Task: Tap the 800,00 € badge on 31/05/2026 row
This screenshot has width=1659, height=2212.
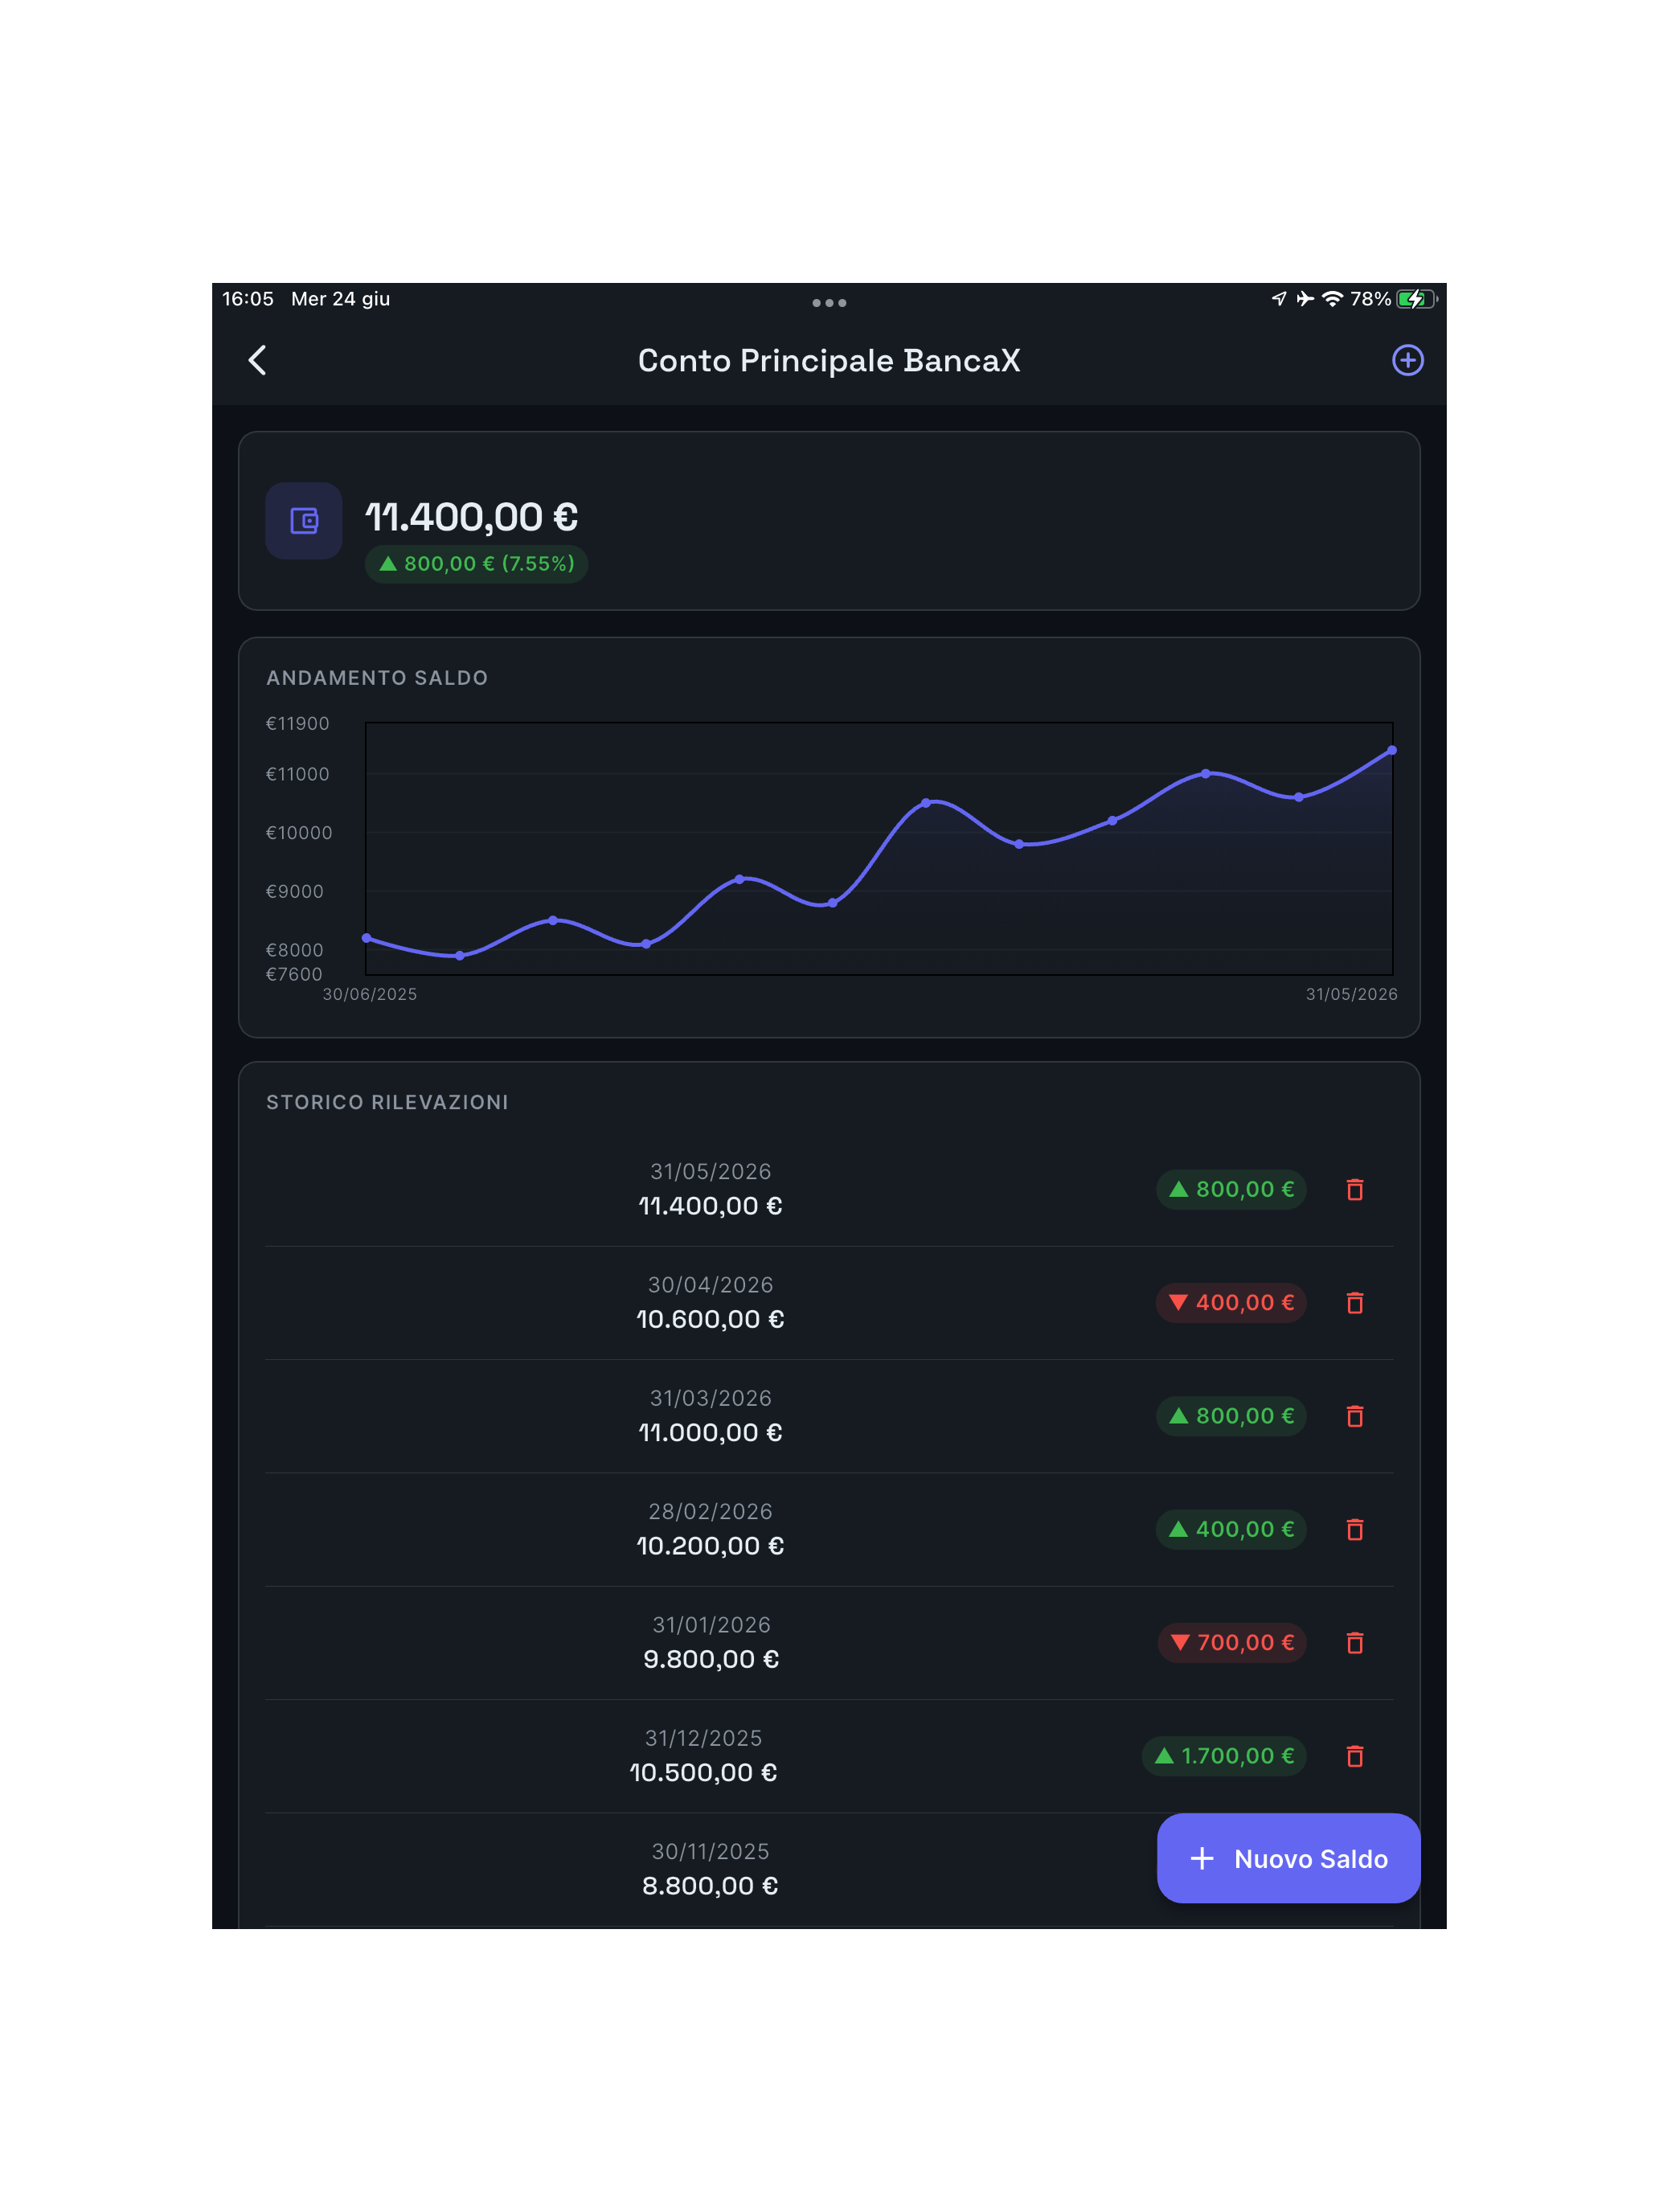Action: tap(1231, 1189)
